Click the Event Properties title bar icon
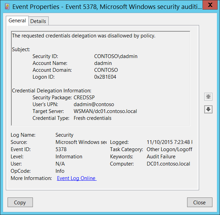 click(7, 5)
